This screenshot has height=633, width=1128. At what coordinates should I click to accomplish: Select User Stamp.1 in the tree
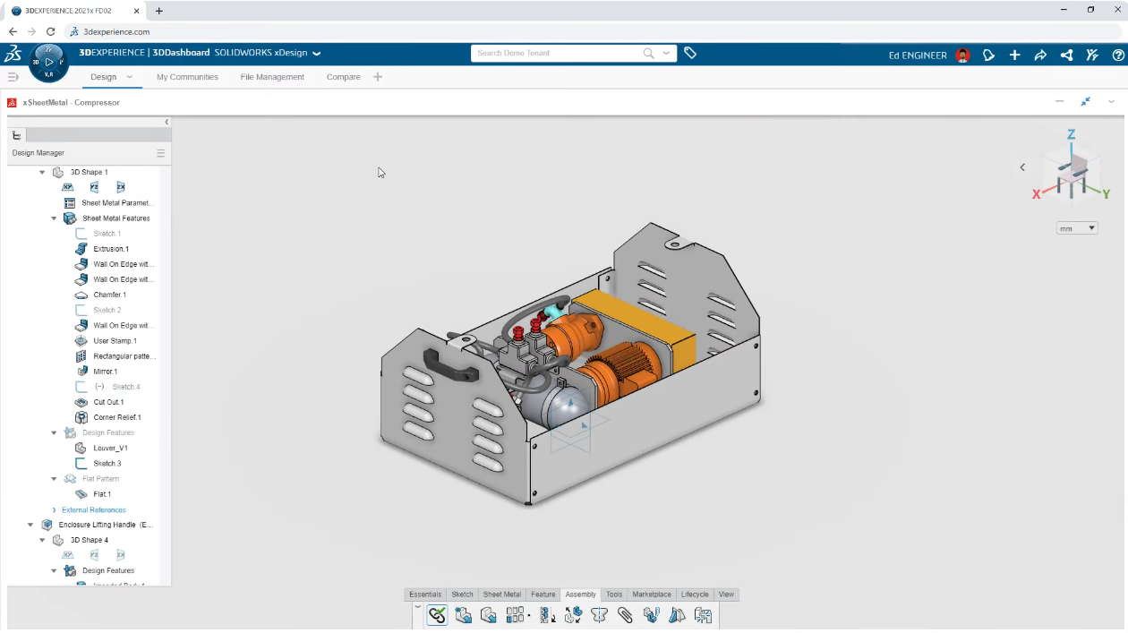coord(115,341)
